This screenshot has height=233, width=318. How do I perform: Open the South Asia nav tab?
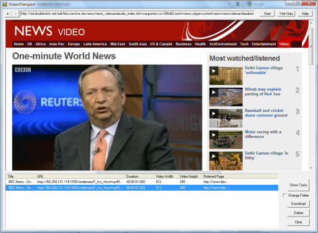click(x=137, y=44)
